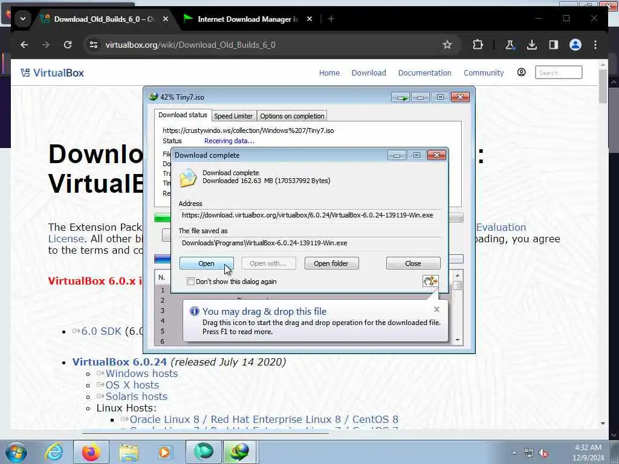The height and width of the screenshot is (464, 619).
Task: Click the virtualbox.org address bar URL
Action: tap(190, 45)
